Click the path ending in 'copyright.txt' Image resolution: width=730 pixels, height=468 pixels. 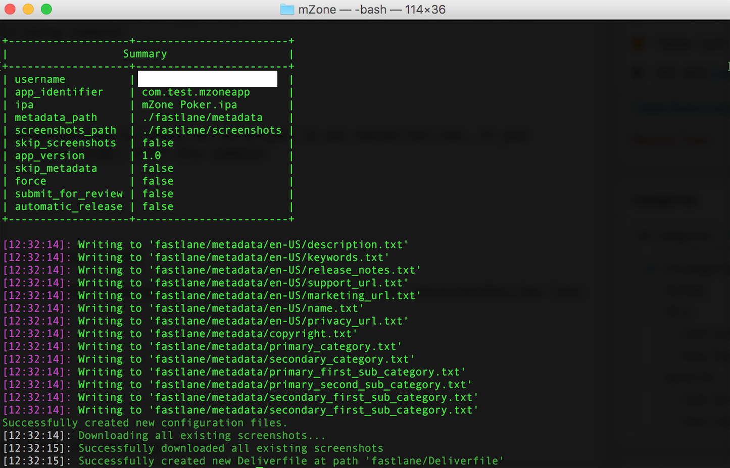253,334
